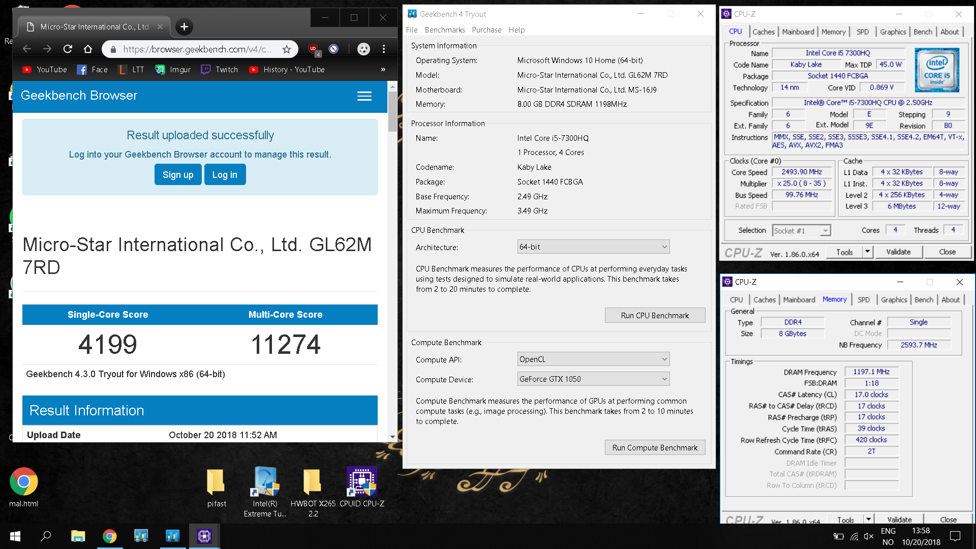
Task: Open Twitch bookmark
Action: tap(220, 70)
